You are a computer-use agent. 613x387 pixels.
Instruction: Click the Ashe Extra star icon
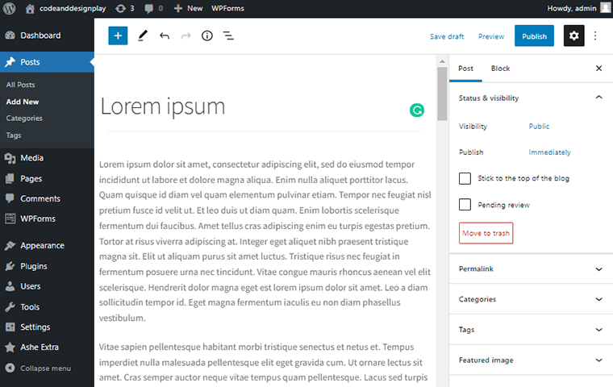(x=10, y=347)
